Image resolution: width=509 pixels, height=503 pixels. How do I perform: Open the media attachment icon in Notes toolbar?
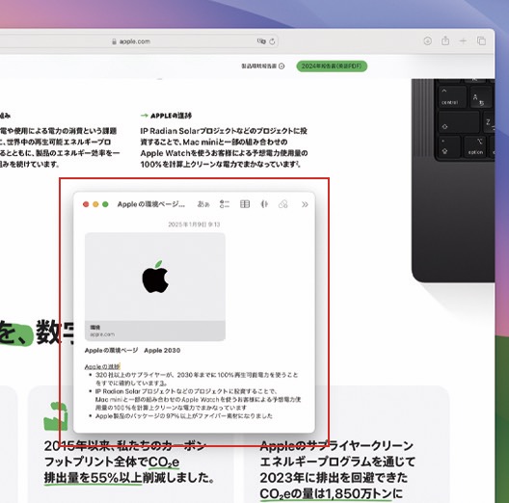(x=283, y=203)
